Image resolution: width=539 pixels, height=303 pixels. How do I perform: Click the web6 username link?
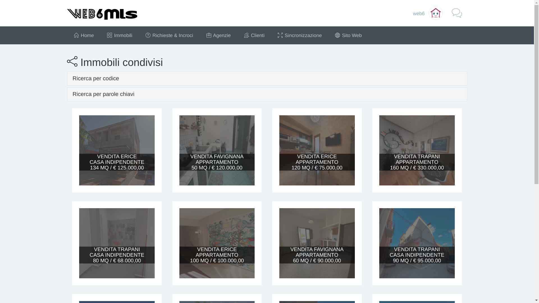(419, 13)
